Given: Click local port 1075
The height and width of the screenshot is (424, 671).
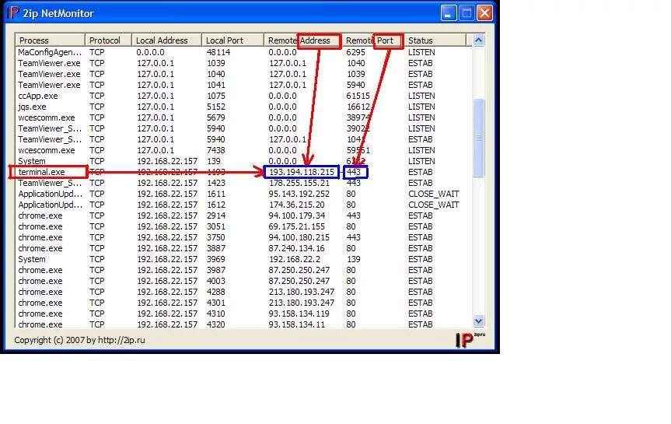Looking at the screenshot, I should point(215,96).
